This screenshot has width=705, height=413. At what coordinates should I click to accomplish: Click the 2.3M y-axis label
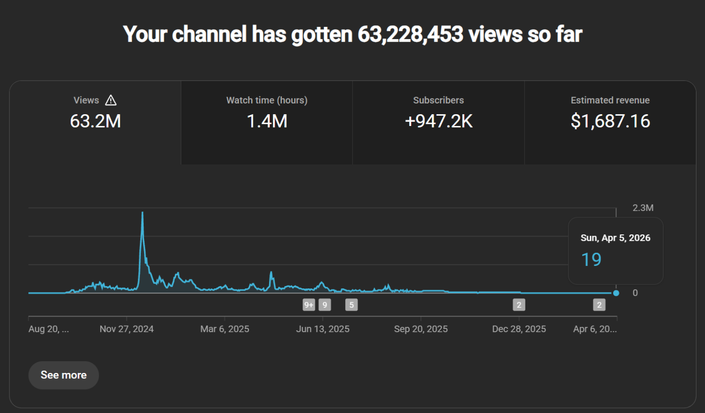[643, 208]
